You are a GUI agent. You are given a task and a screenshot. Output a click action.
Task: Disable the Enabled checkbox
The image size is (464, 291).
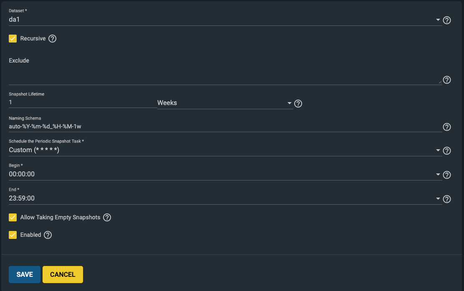[13, 235]
